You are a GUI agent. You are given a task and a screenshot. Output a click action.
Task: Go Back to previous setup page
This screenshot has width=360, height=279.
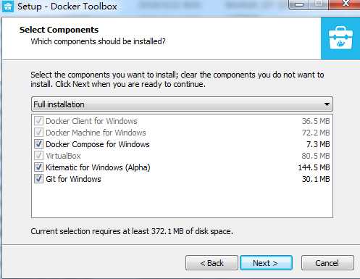pos(212,263)
